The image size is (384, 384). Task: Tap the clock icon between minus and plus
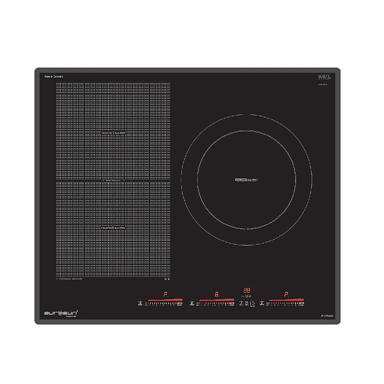(246, 296)
